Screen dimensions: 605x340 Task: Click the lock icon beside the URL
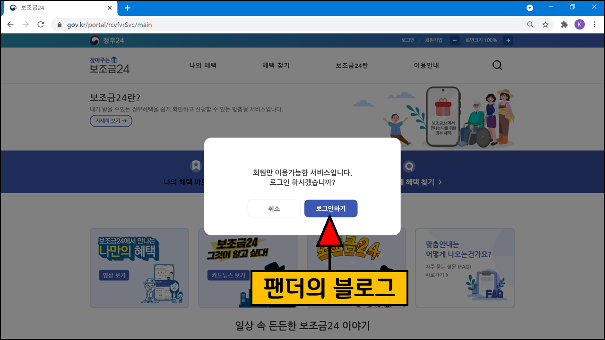click(60, 25)
